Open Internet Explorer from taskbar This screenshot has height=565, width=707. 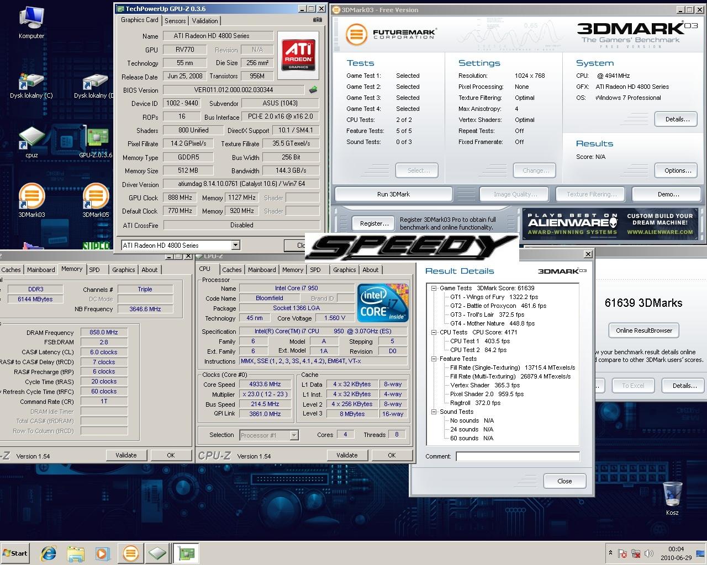click(x=49, y=553)
